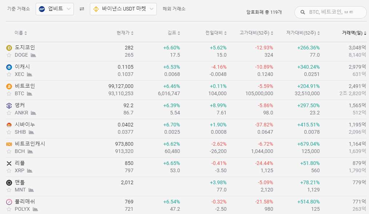Open the POLYX chart icon

coord(35,209)
